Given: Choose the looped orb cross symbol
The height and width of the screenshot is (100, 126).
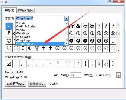Looking at the screenshot, I should coord(37,48).
